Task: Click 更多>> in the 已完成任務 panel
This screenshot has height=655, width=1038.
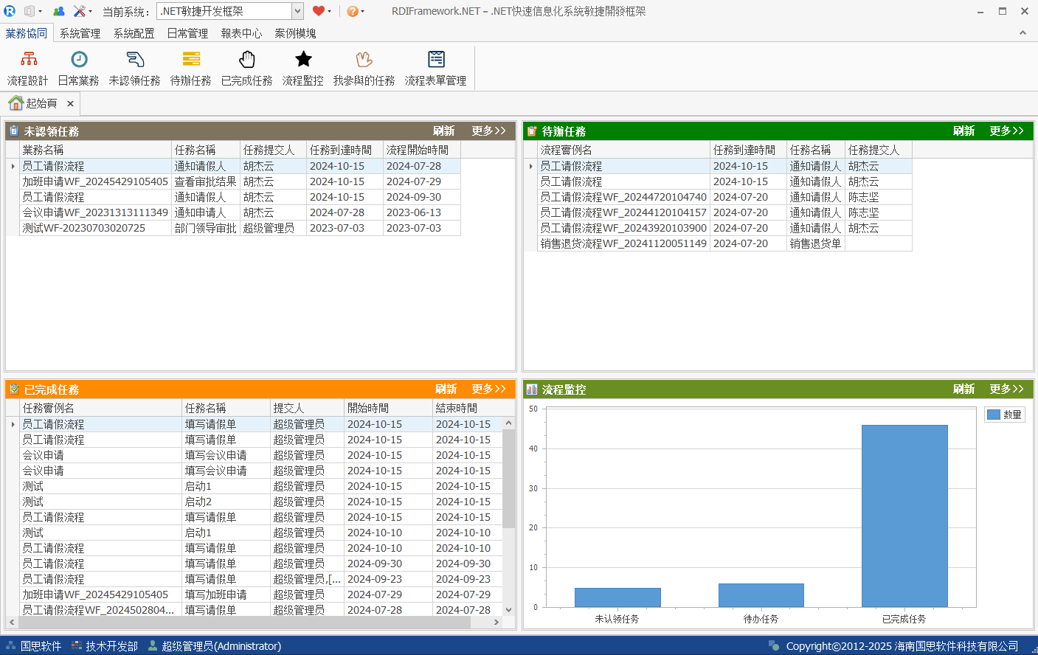Action: click(x=489, y=389)
